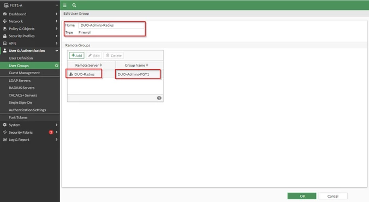Select the DUO-Admins-FGT1 group name cell
Screen dimensions: 369x202
139,74
